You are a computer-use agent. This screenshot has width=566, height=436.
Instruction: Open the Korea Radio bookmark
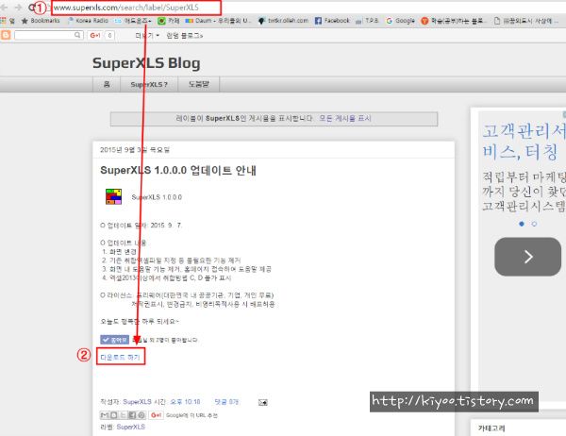pyautogui.click(x=89, y=21)
